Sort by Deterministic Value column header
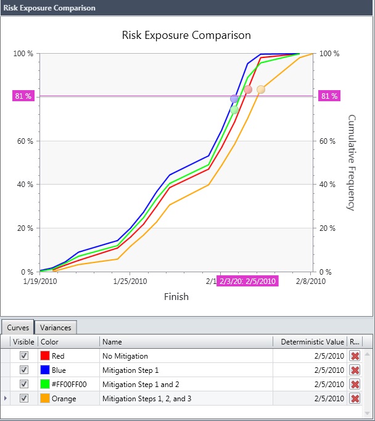This screenshot has width=375, height=421. 312,341
